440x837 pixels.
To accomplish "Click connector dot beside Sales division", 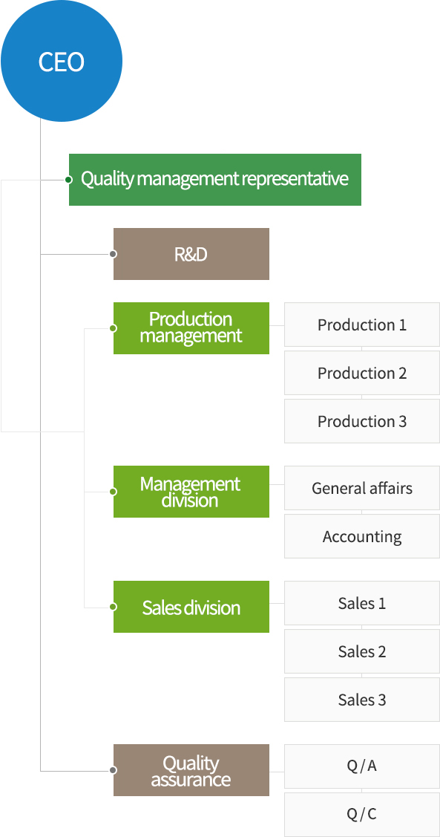I will pos(113,607).
